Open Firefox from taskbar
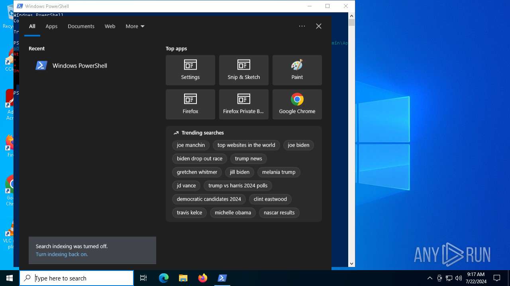Viewport: 510px width, 286px height. [x=202, y=278]
